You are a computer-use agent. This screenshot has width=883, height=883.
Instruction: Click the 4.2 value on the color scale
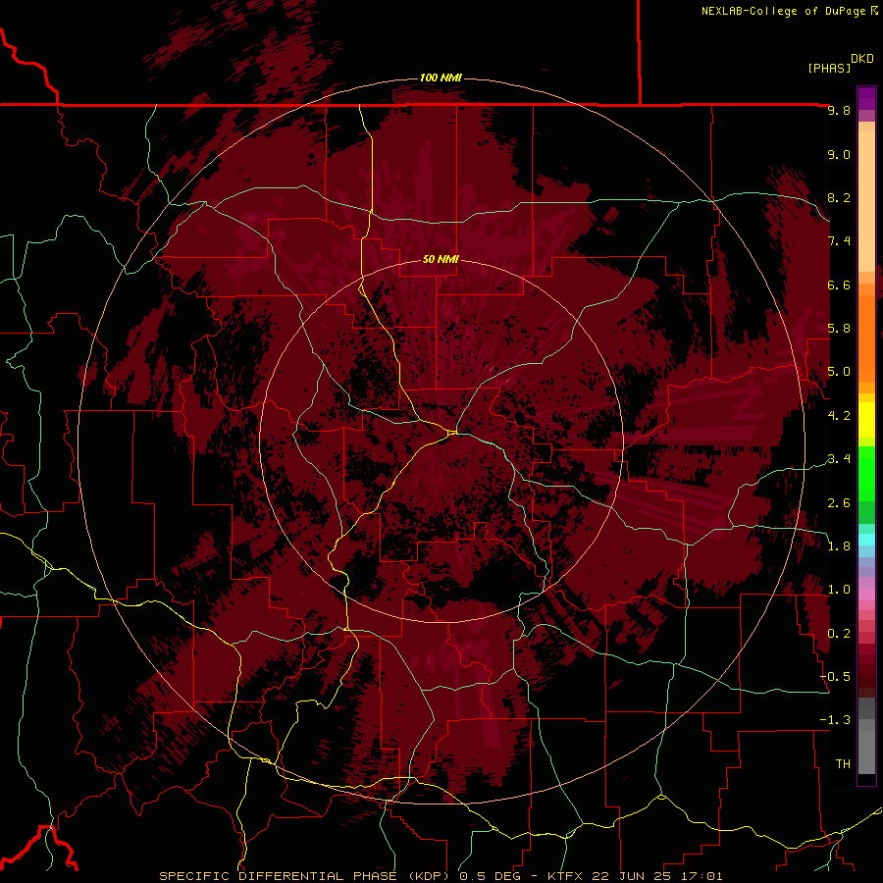839,416
